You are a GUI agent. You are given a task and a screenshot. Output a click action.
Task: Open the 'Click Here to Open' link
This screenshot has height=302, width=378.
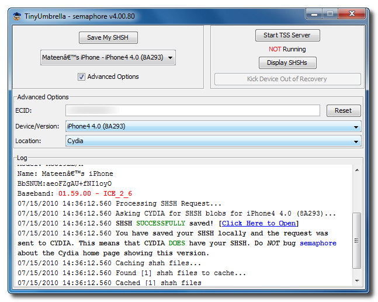(259, 223)
